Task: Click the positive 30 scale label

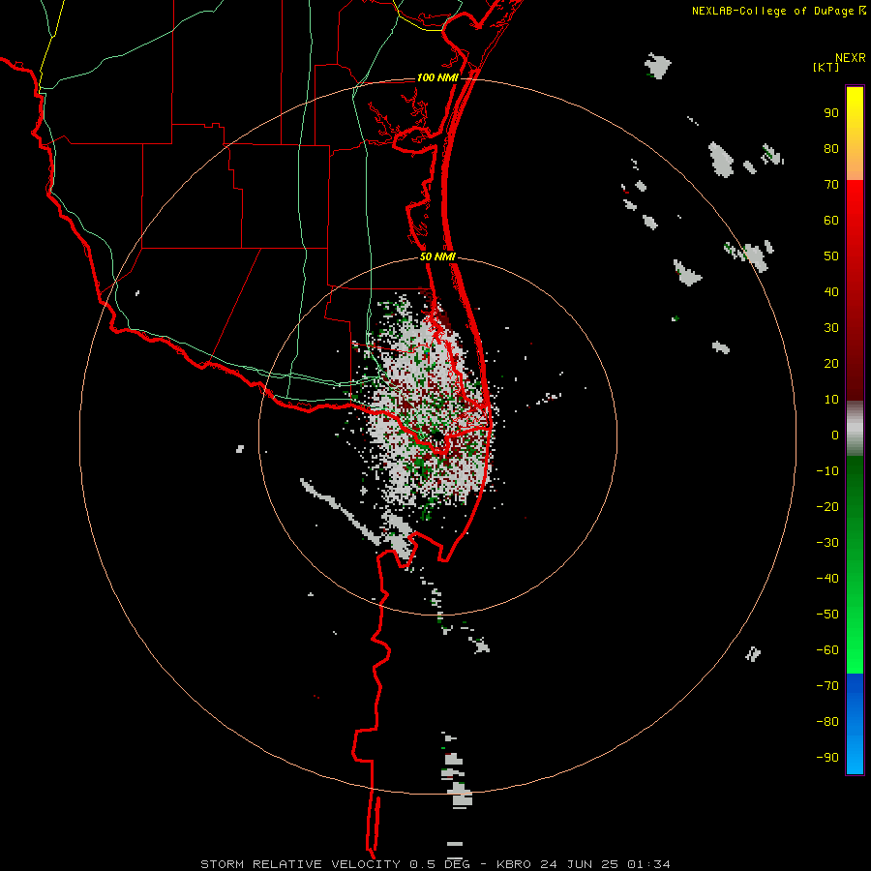Action: coord(831,328)
